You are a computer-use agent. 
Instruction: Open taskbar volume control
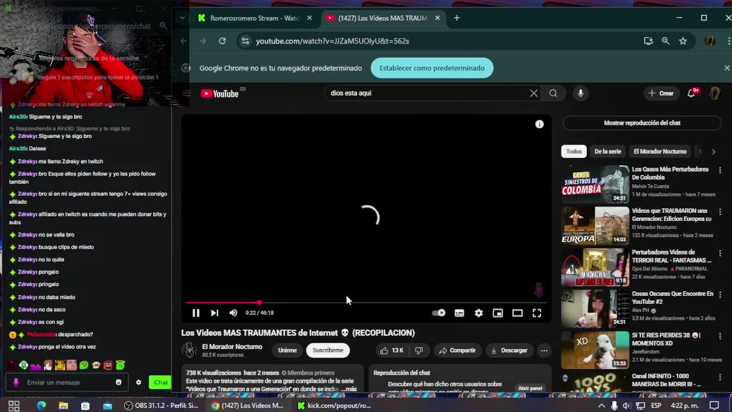coord(627,406)
